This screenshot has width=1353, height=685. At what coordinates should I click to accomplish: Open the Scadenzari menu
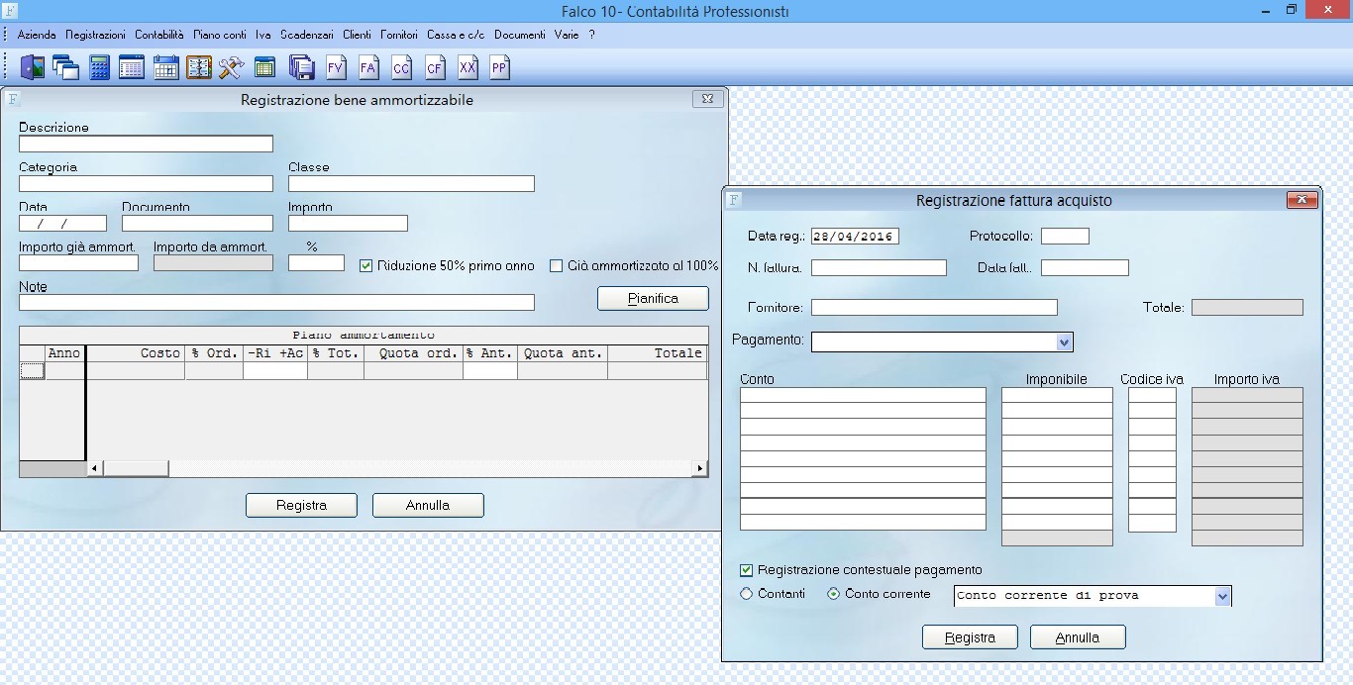click(x=306, y=35)
